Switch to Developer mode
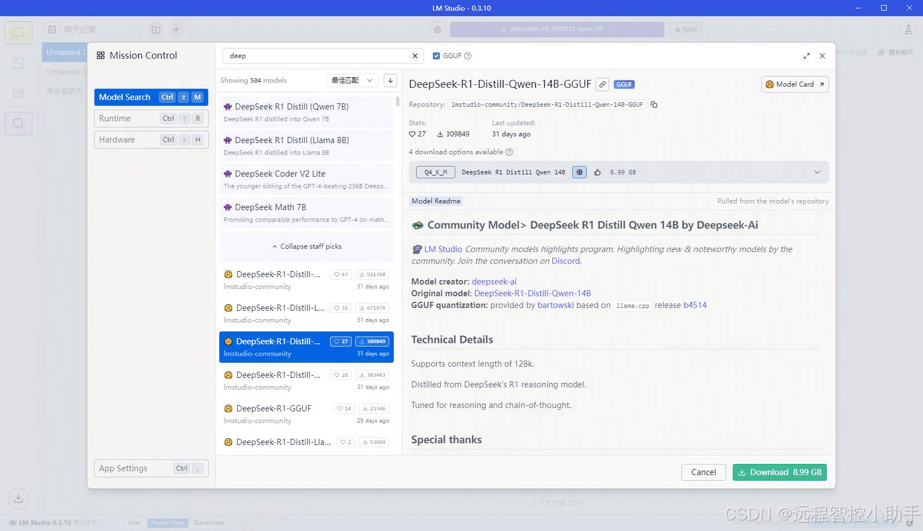Screen dimensions: 923x531 [x=210, y=523]
